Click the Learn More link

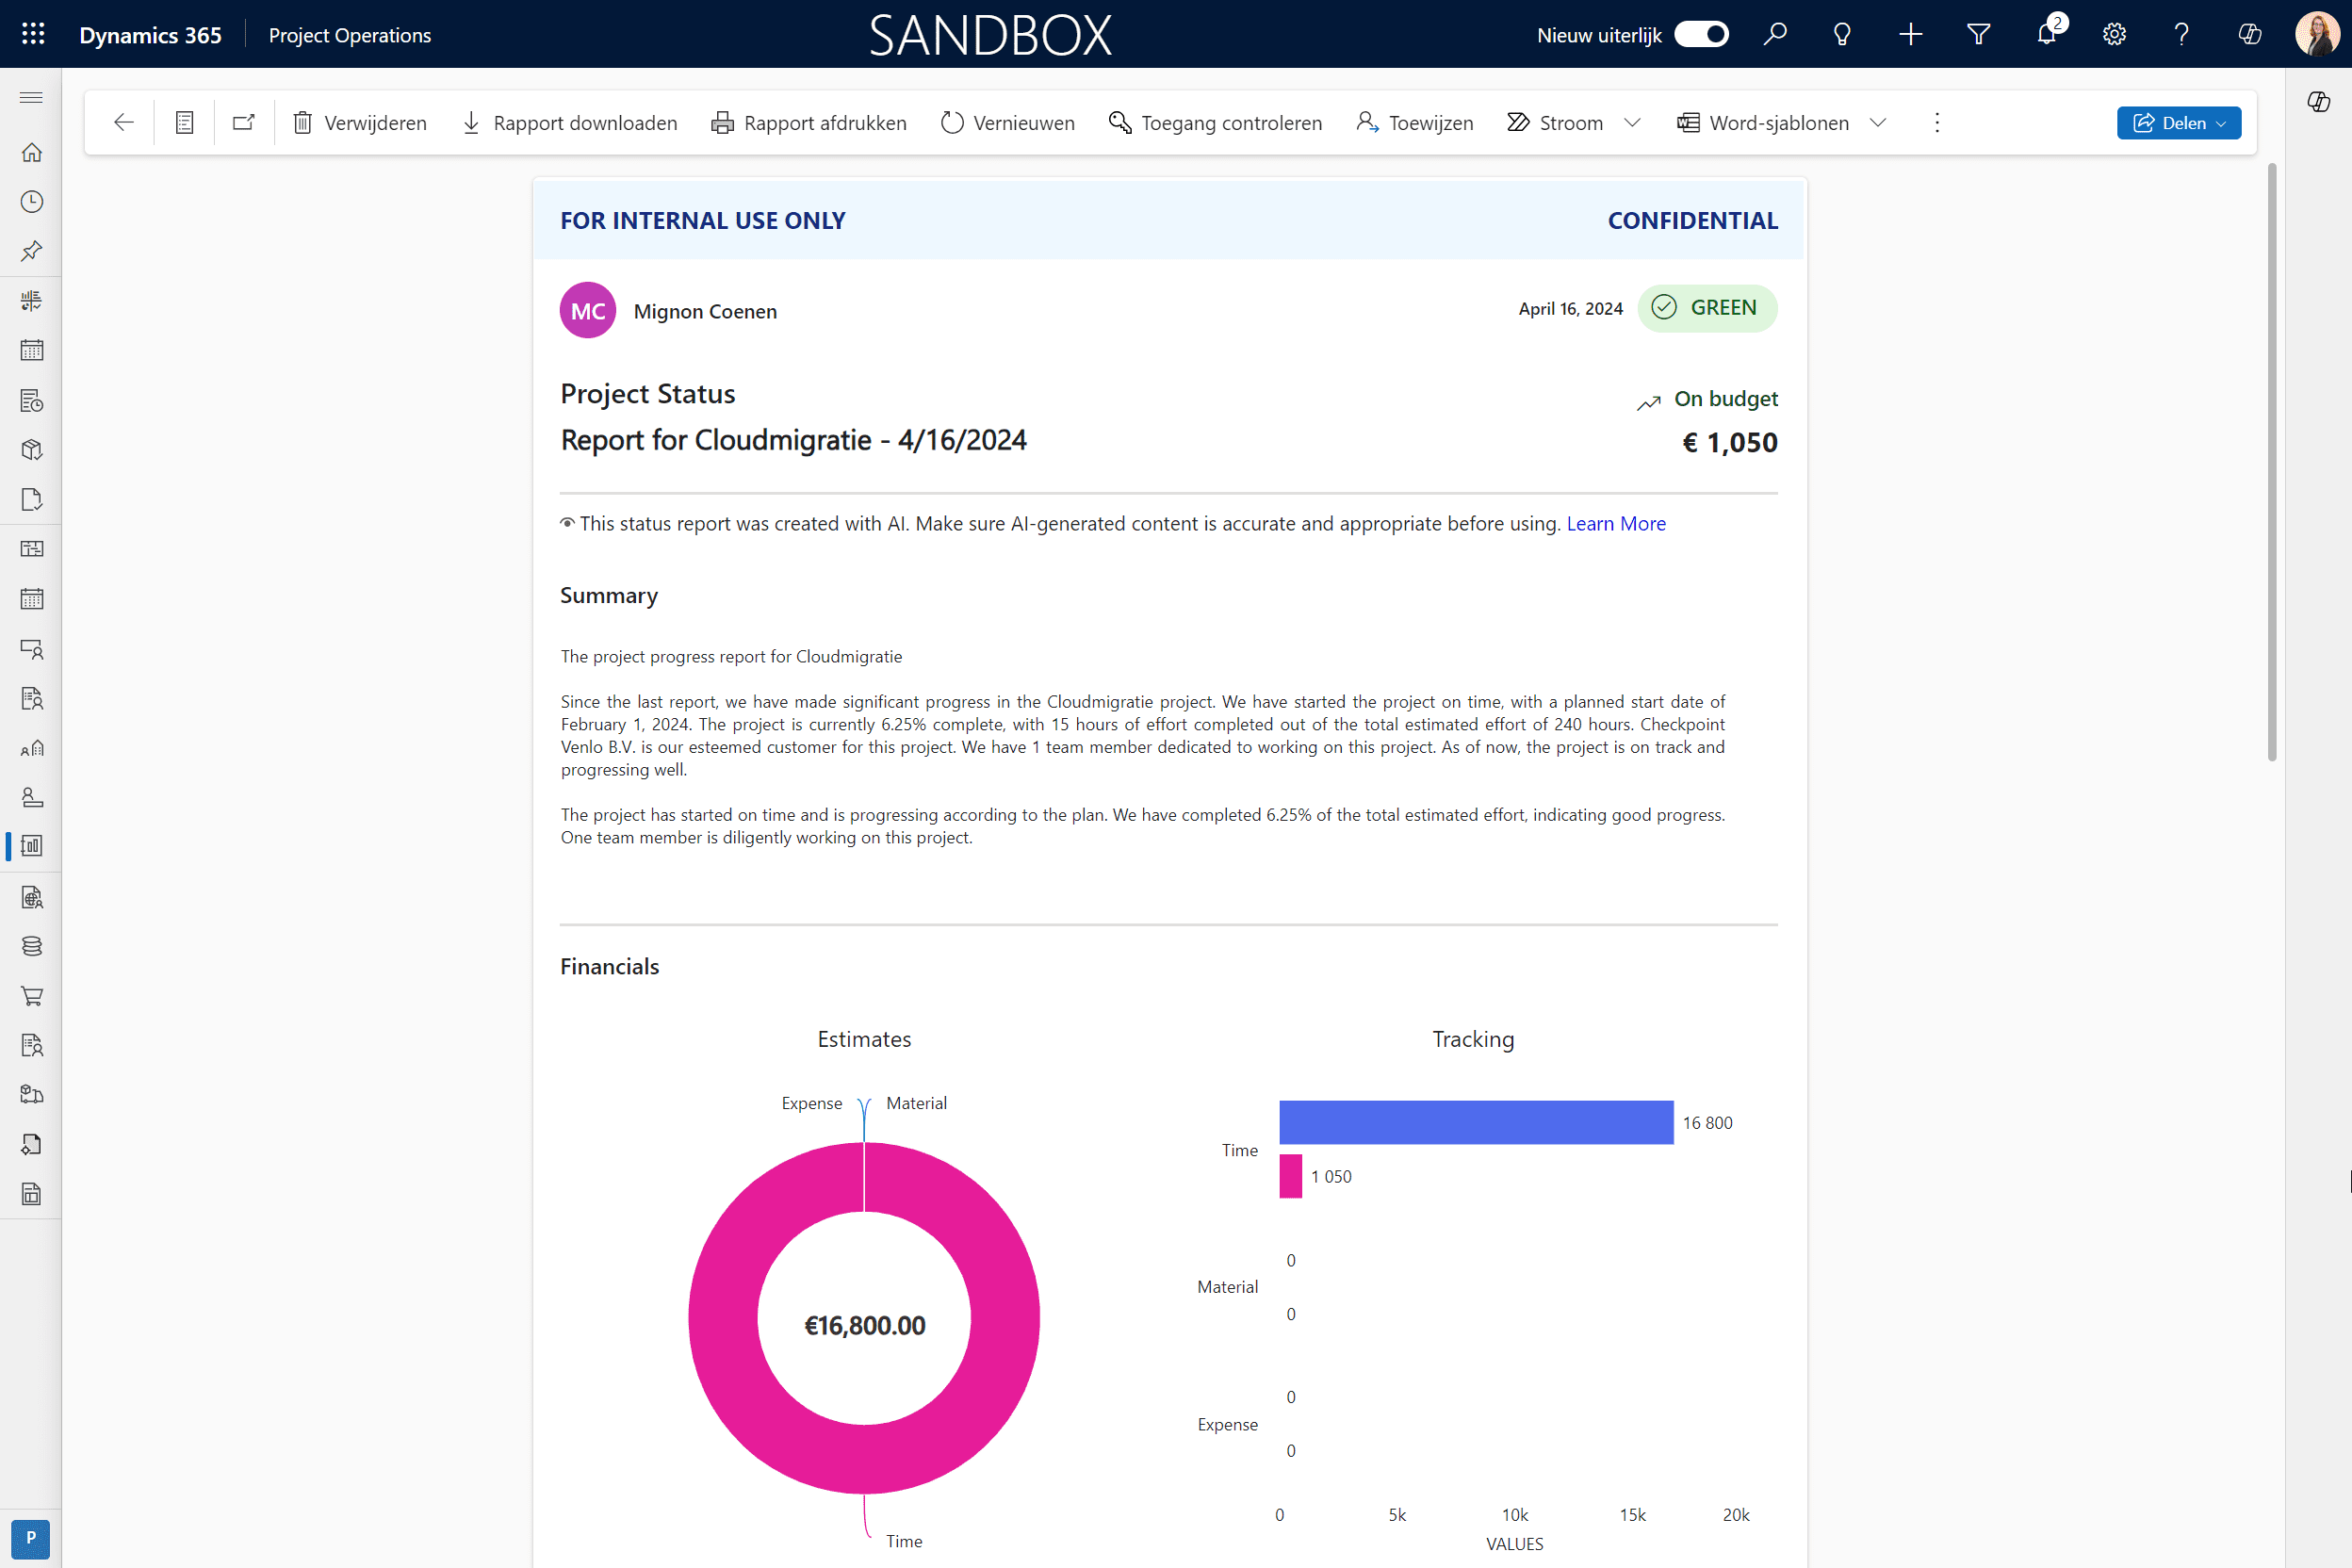pyautogui.click(x=1616, y=524)
